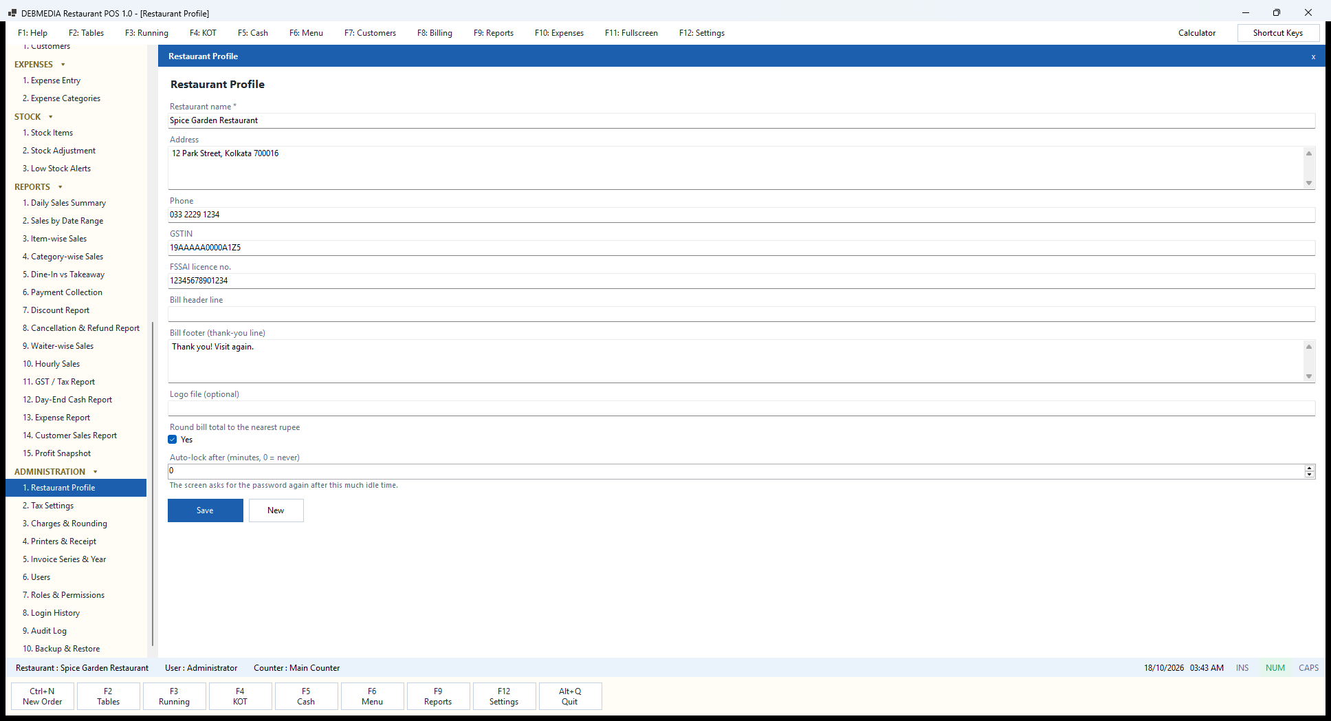Click the F4 KOT bottom button
The image size is (1331, 721).
coord(240,696)
